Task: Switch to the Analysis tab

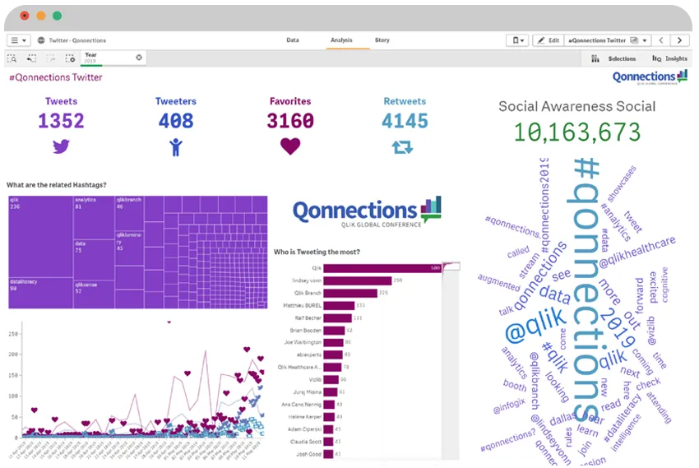Action: [342, 40]
